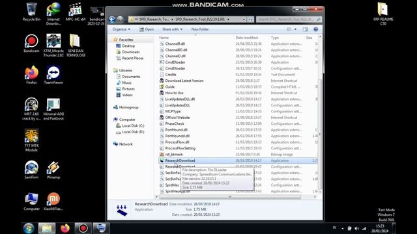Launch TFT MTK Module desktop icon

tap(31, 140)
